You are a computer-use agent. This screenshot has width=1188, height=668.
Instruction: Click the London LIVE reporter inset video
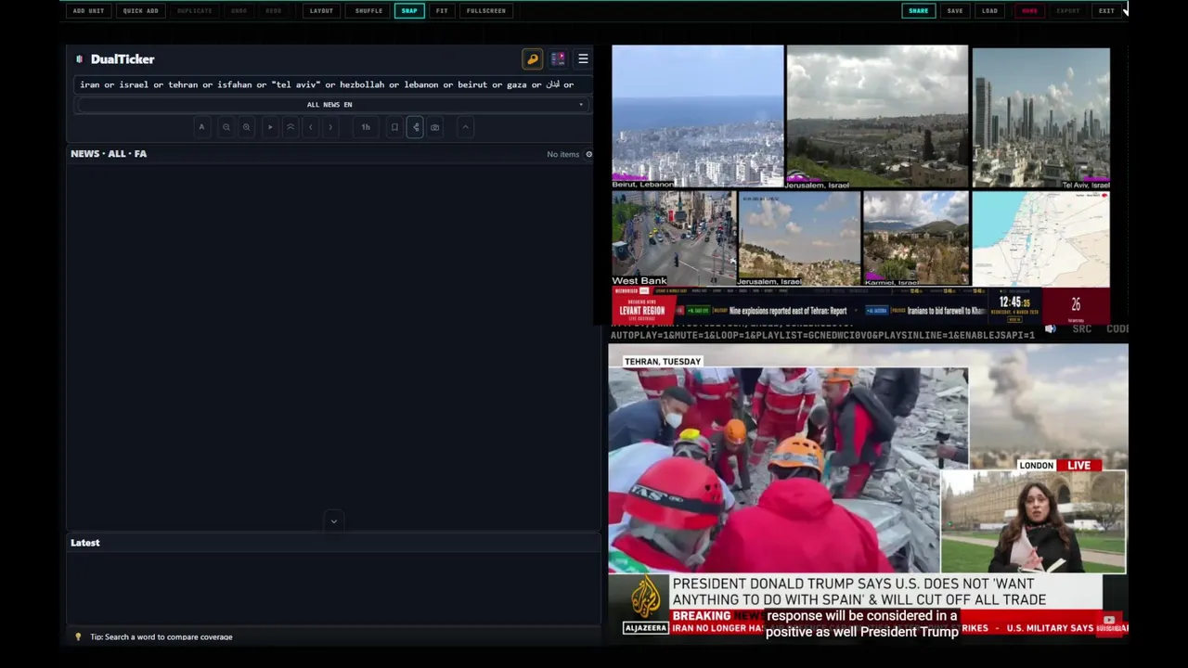1034,522
